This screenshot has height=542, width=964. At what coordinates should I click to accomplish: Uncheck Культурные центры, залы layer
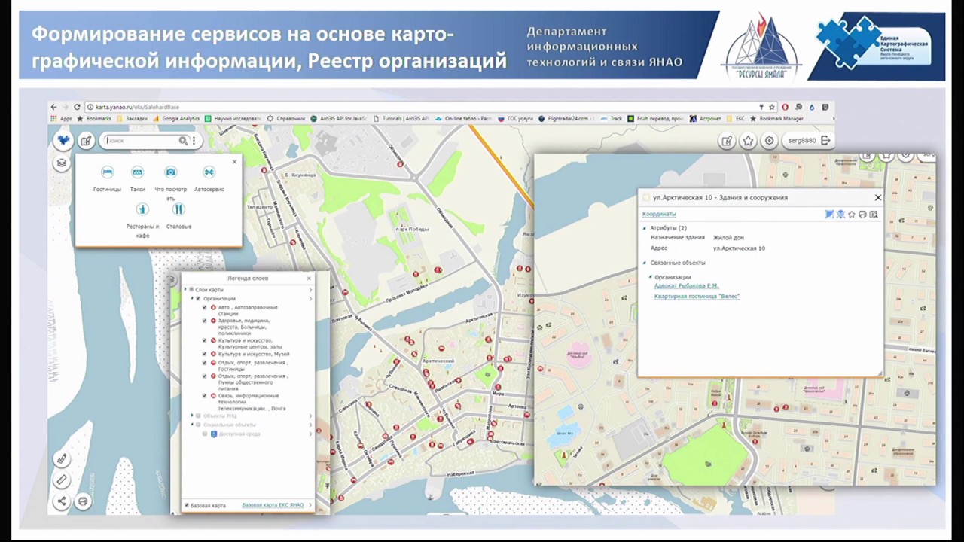pos(204,340)
